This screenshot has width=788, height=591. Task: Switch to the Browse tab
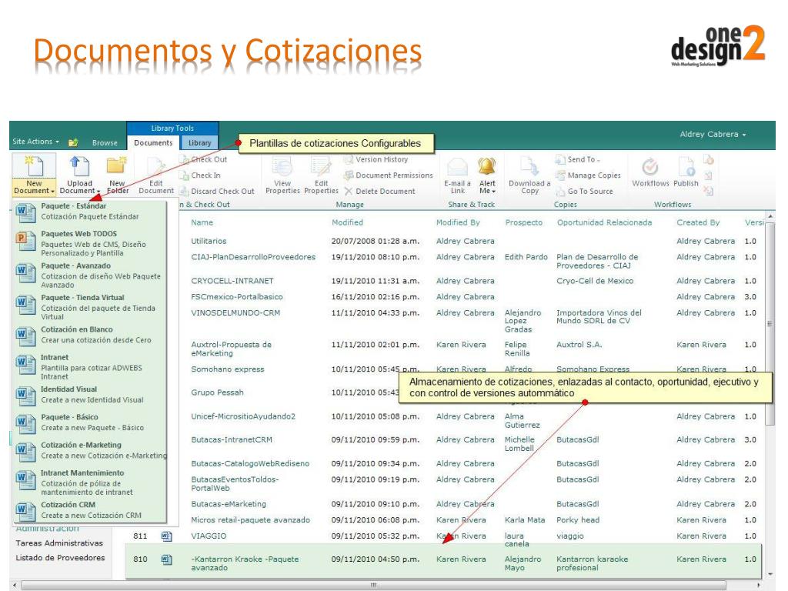pyautogui.click(x=105, y=142)
